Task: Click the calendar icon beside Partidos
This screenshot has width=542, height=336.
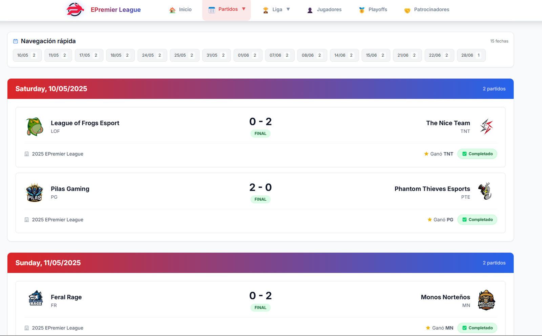Action: 212,9
